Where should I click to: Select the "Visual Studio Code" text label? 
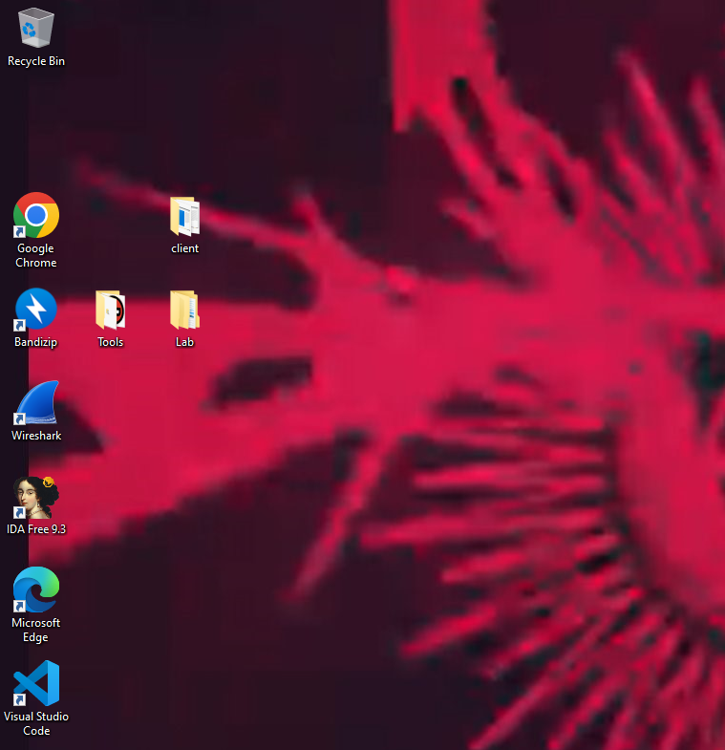(x=36, y=724)
